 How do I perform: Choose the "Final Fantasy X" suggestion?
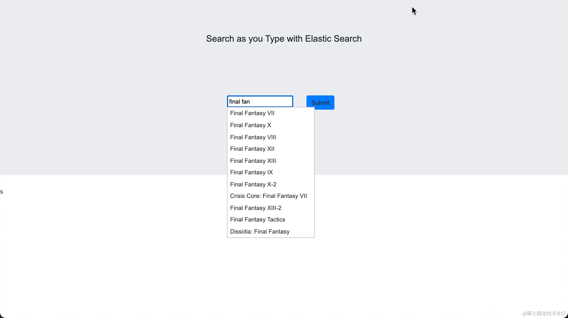point(251,125)
